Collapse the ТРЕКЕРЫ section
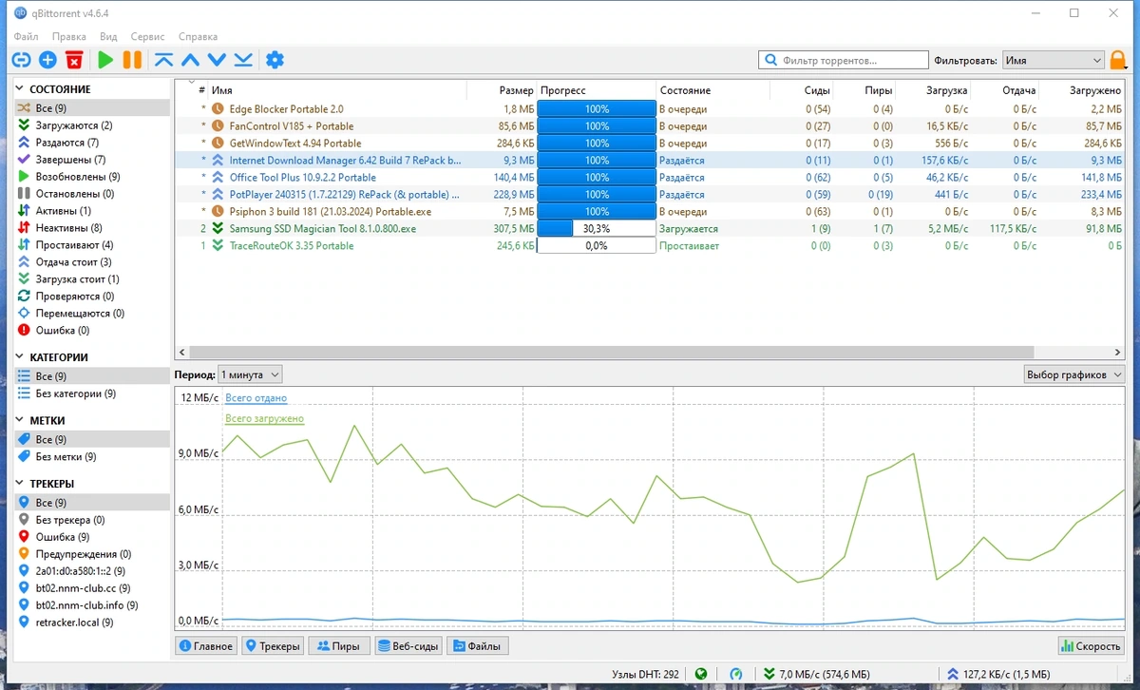 tap(21, 484)
